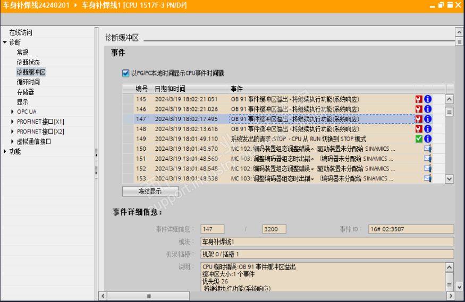The width and height of the screenshot is (465, 302).
Task: Expand the PROFINET 接口[X2] node
Action: click(12, 132)
